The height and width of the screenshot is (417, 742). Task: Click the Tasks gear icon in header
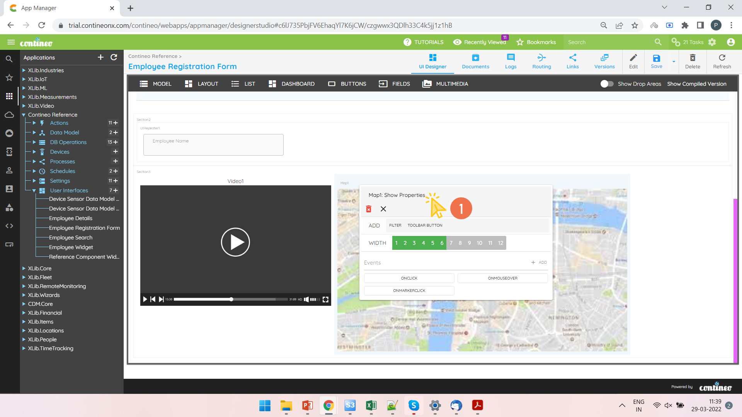(676, 42)
